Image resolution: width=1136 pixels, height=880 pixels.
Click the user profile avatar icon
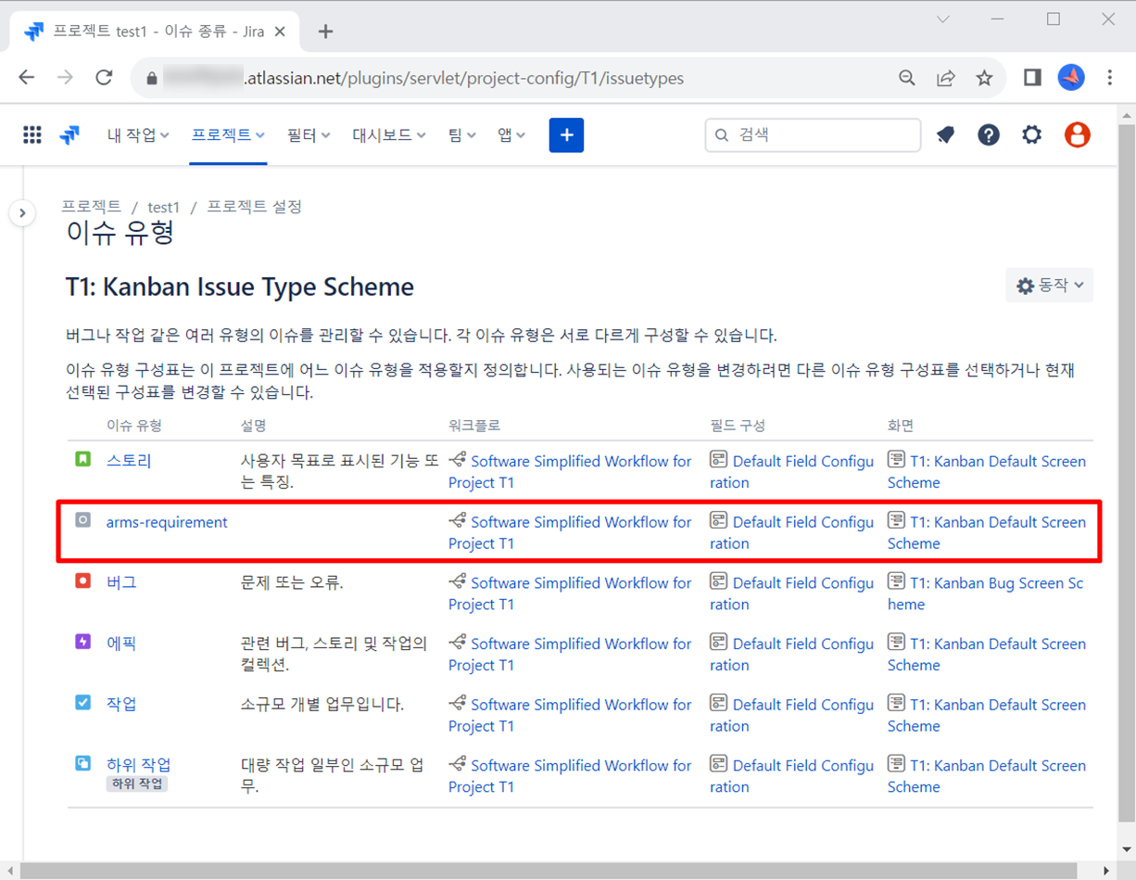pos(1077,135)
